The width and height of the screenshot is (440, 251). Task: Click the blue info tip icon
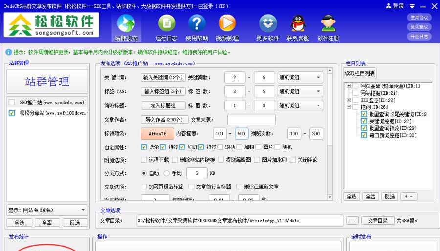pos(9,52)
